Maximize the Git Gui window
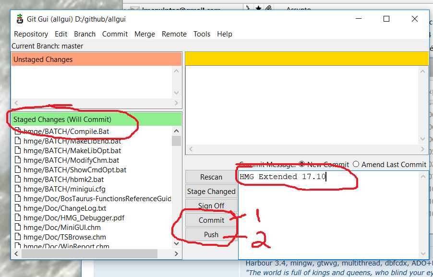 pyautogui.click(x=386, y=19)
